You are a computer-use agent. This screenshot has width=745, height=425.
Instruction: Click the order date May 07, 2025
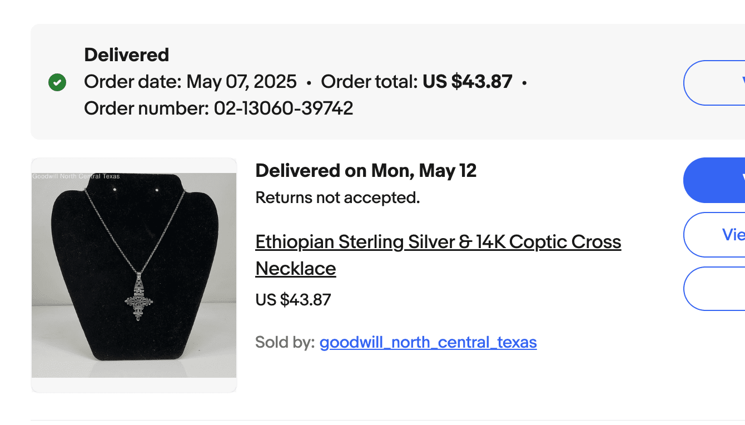pyautogui.click(x=241, y=82)
